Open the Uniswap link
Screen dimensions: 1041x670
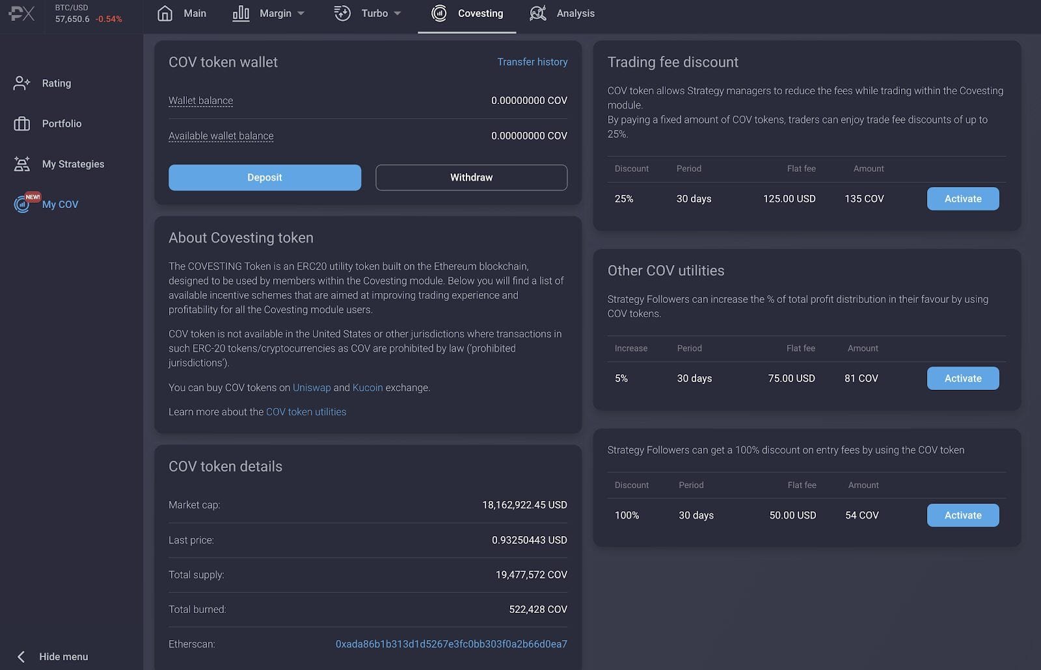tap(312, 387)
